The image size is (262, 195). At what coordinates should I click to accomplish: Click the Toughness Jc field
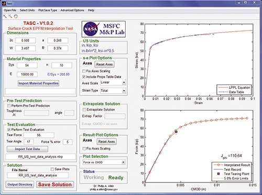37,113
